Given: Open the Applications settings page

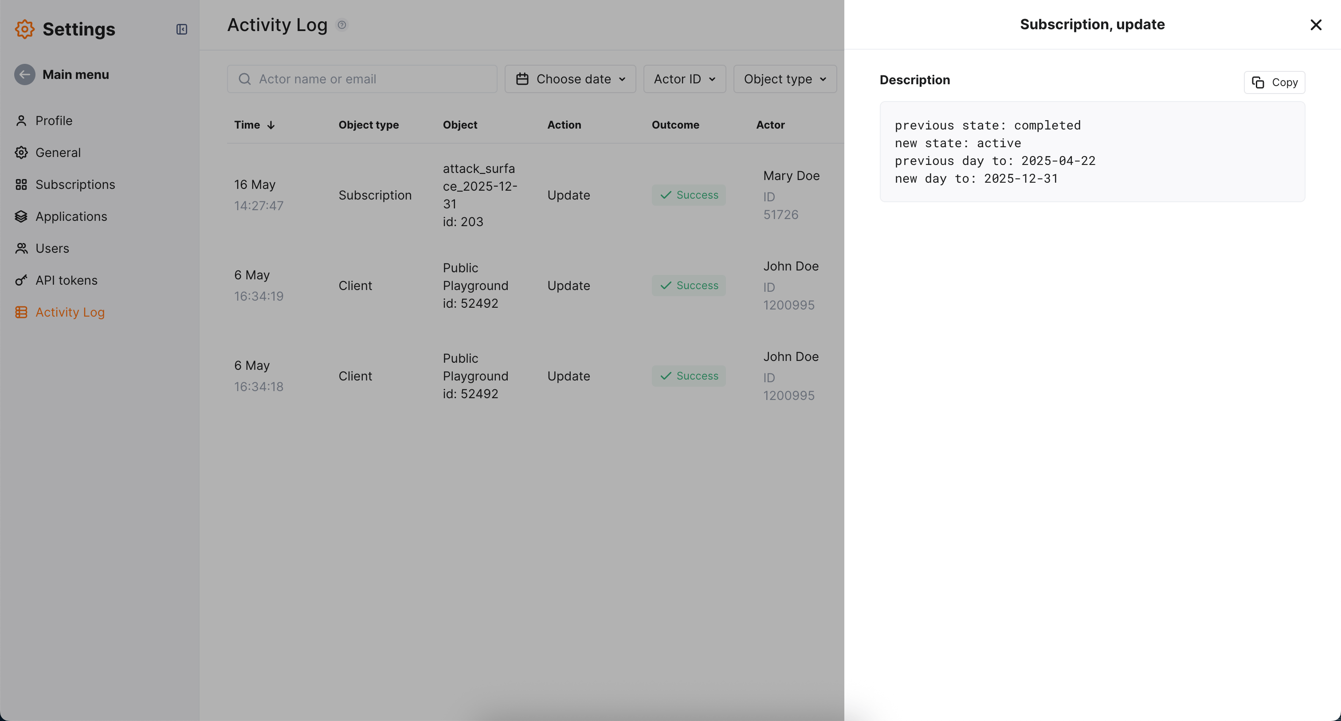Looking at the screenshot, I should pyautogui.click(x=71, y=216).
